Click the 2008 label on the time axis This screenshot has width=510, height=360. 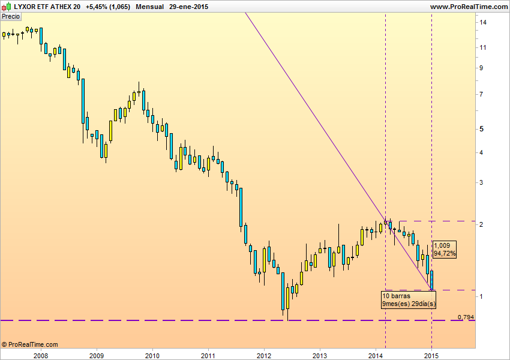tap(41, 355)
